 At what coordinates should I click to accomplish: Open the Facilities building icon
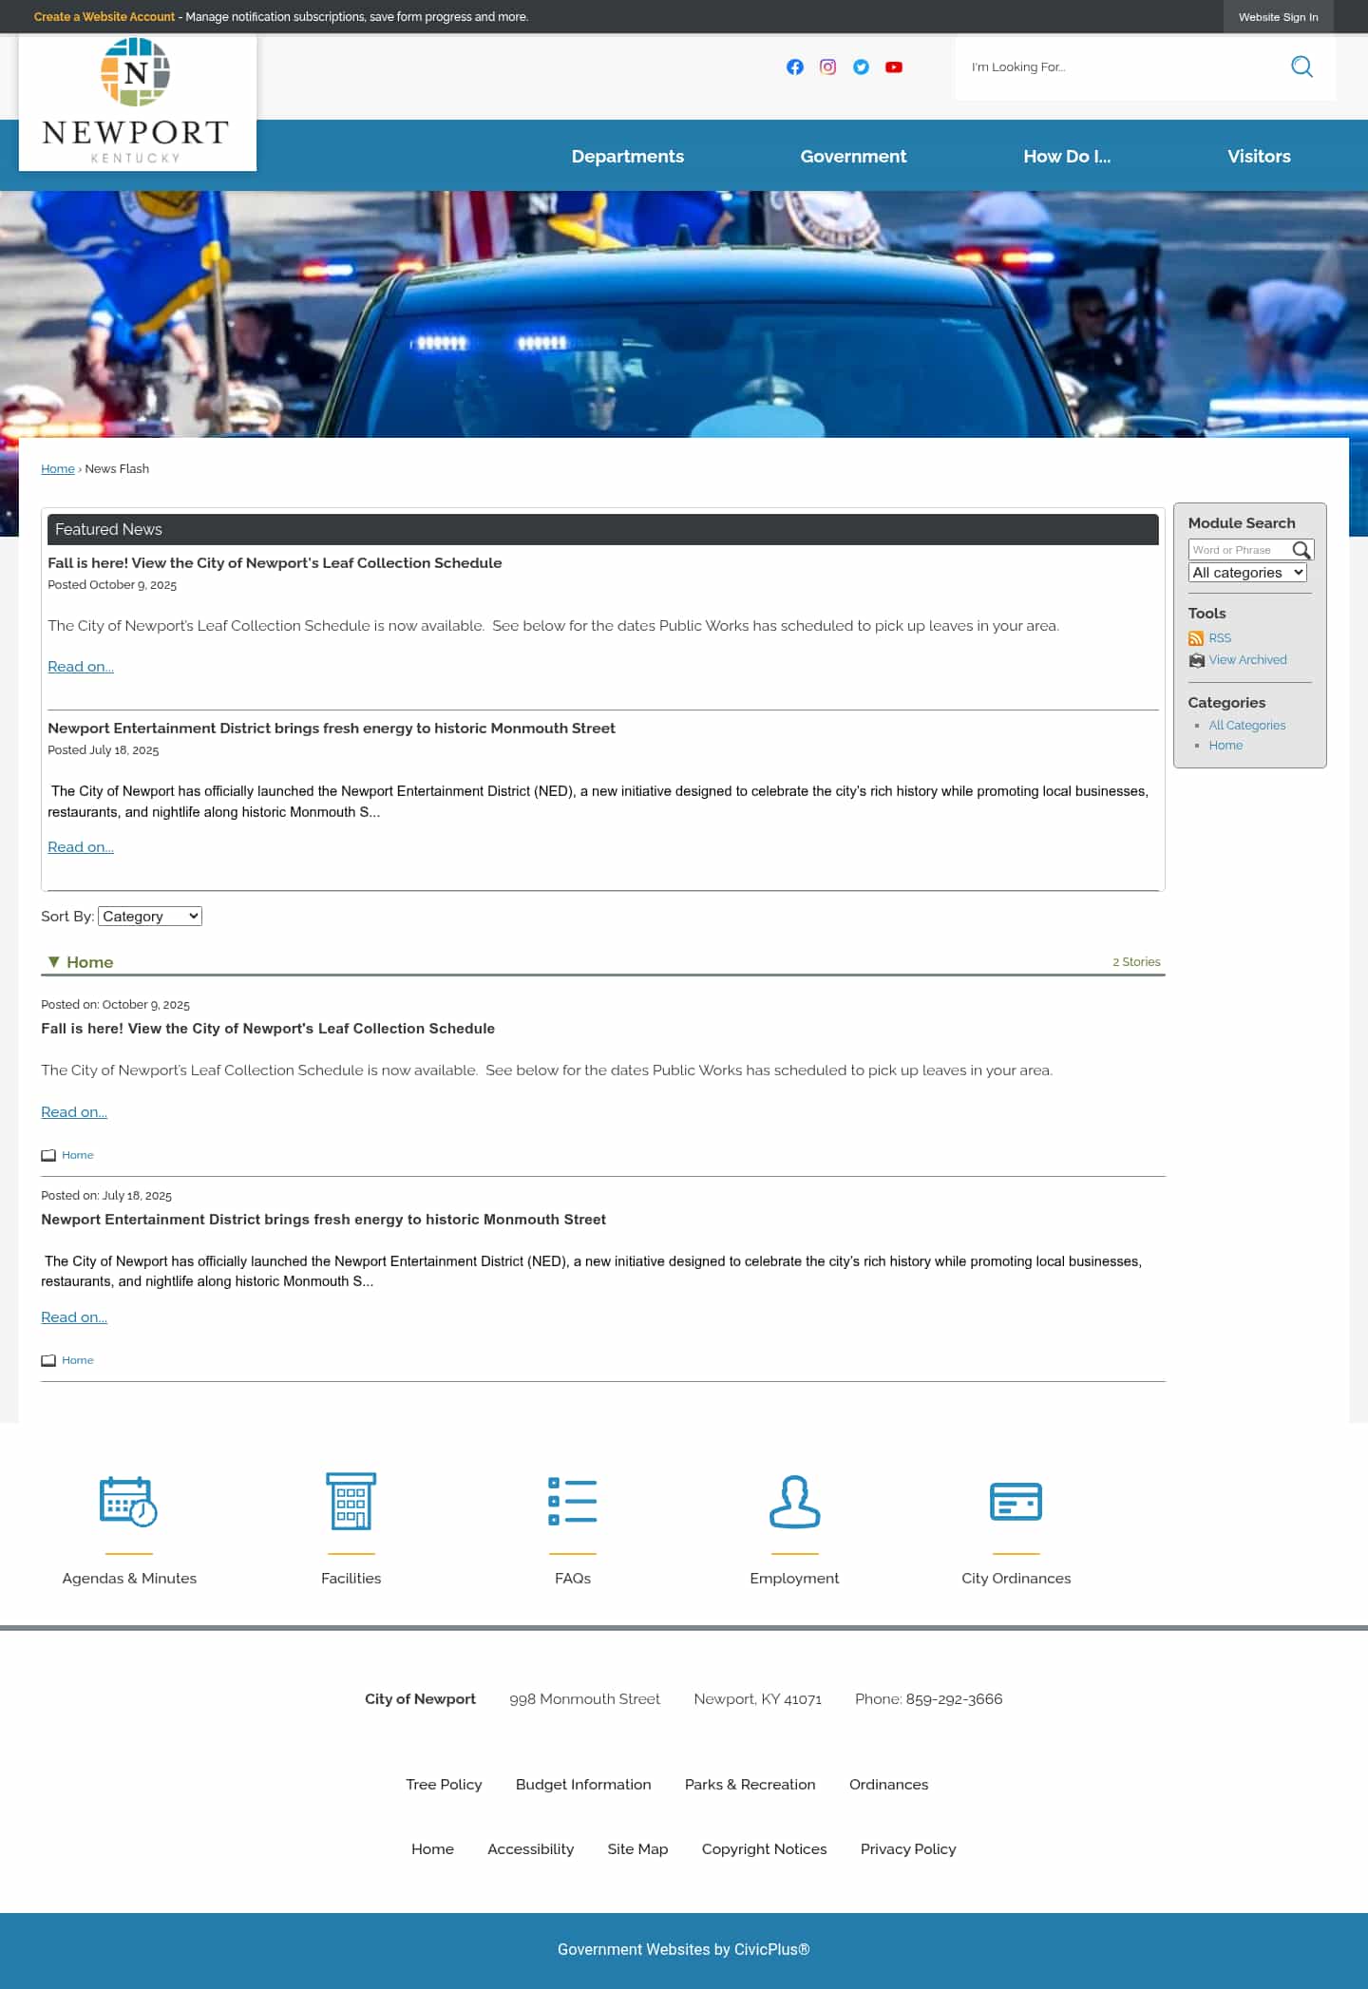[351, 1502]
